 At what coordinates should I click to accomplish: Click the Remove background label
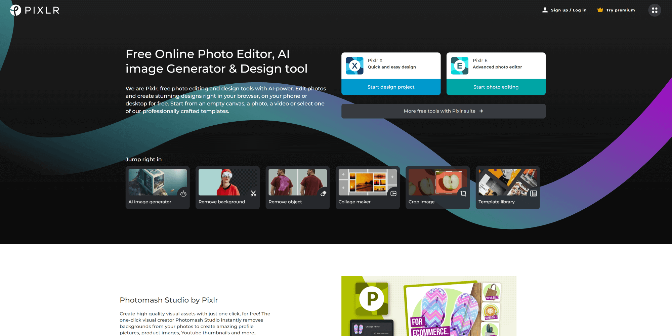click(221, 202)
